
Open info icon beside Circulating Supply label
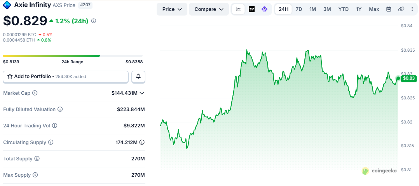(51, 143)
